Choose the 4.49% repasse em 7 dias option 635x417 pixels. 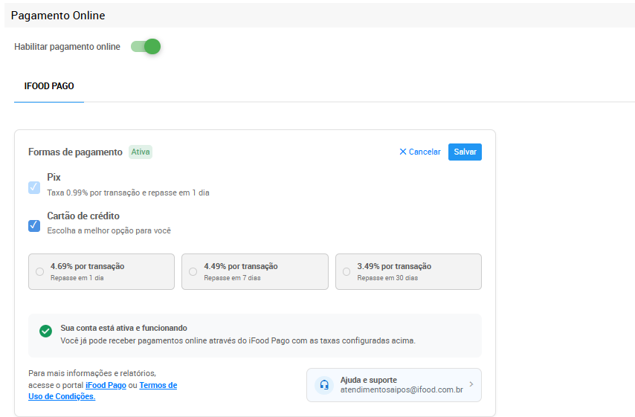coord(193,272)
